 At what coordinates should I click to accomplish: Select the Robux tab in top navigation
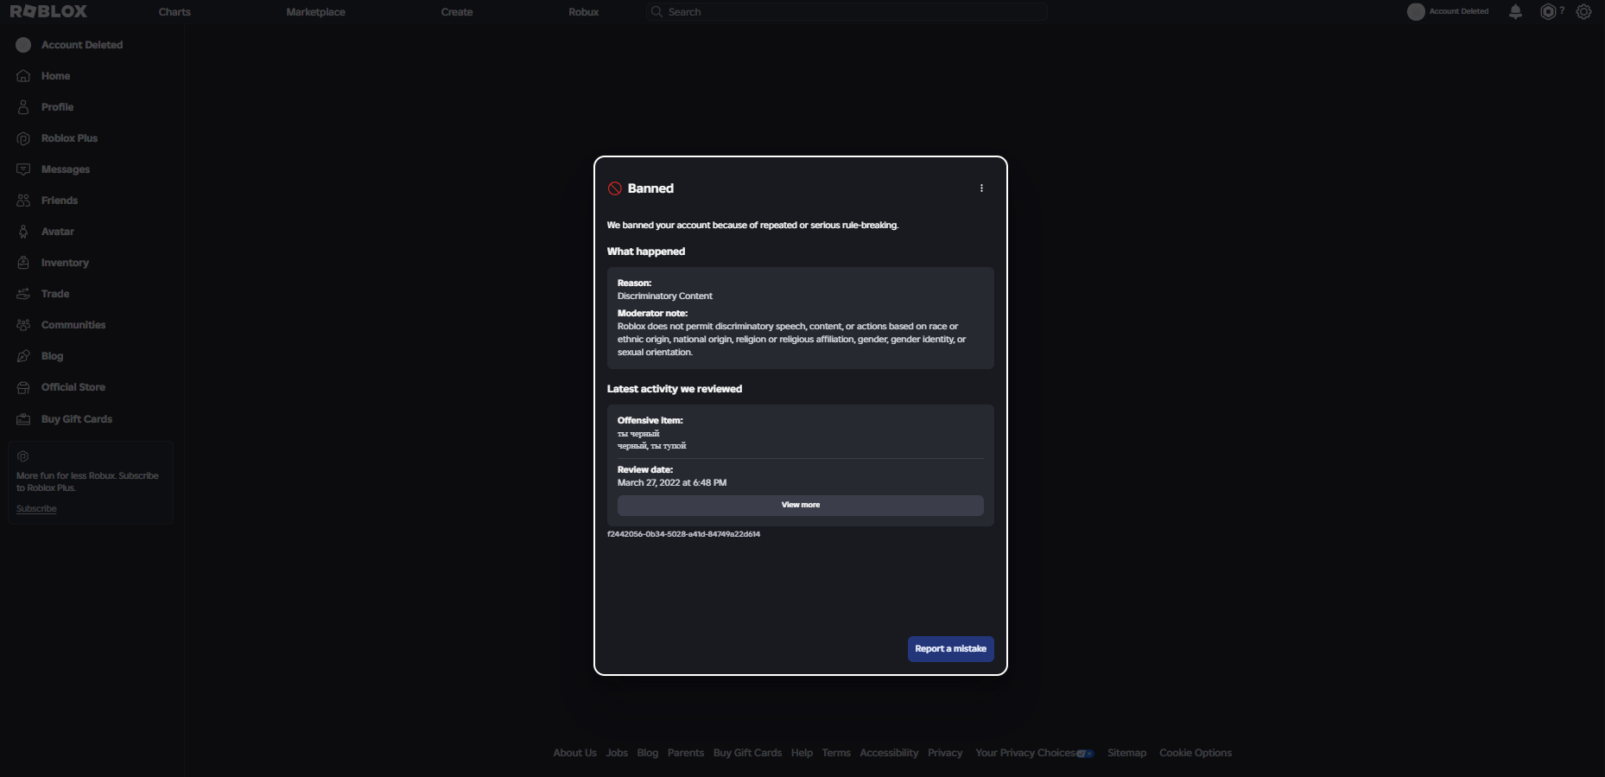point(584,12)
